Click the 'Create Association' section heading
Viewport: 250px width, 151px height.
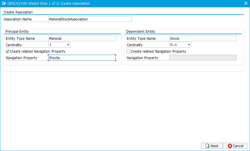coord(18,12)
